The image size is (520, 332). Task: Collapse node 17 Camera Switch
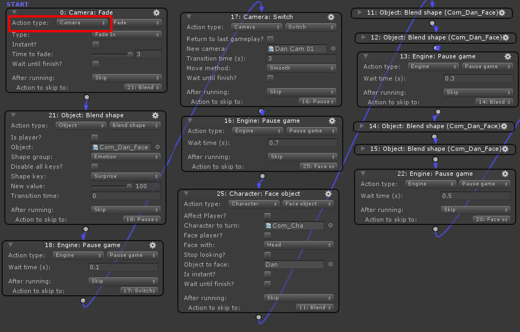[x=189, y=17]
